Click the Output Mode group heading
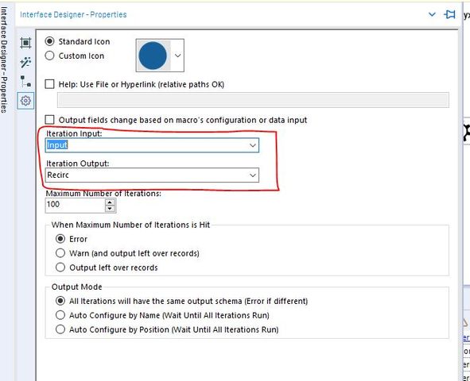This screenshot has height=381, width=470. pos(76,287)
